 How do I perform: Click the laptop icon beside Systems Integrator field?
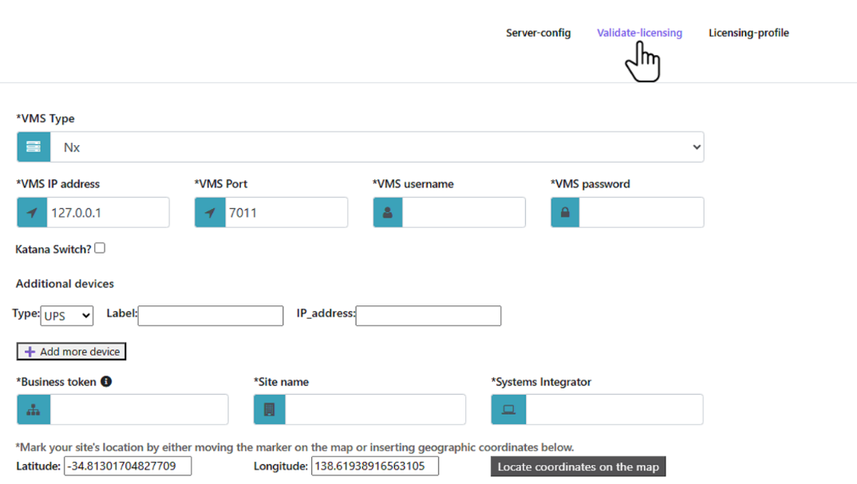click(508, 410)
